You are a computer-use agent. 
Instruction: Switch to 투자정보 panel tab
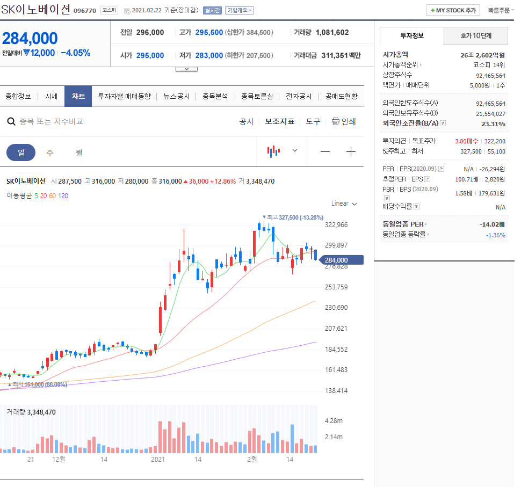pos(411,35)
